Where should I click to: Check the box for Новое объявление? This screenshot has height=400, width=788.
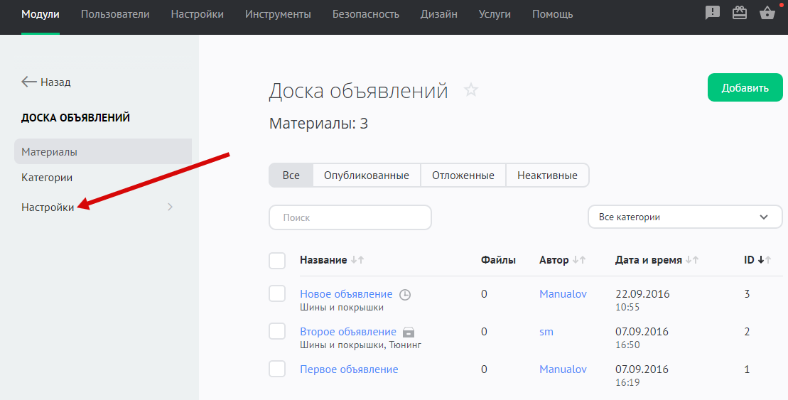tap(277, 293)
